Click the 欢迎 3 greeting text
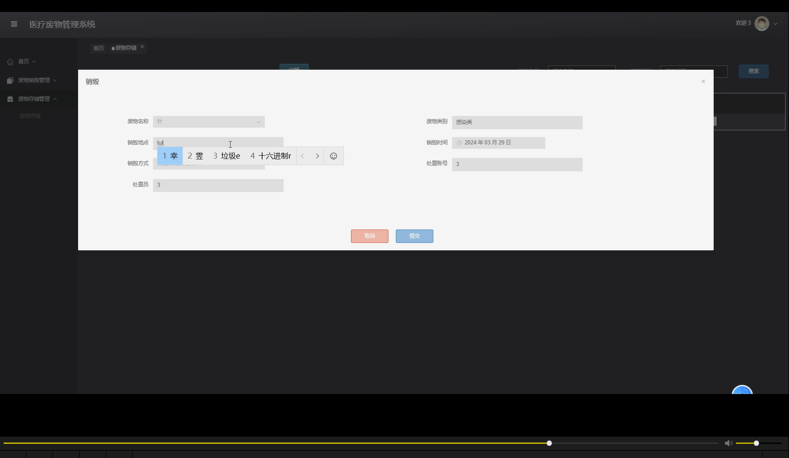 (743, 23)
